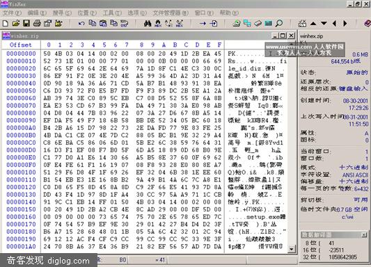This screenshot has width=371, height=267.
Task: Create a new file with the blank page icon
Action: click(x=6, y=24)
